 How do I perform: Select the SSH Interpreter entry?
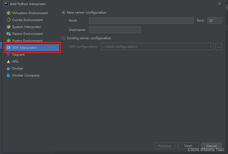[x=32, y=47]
